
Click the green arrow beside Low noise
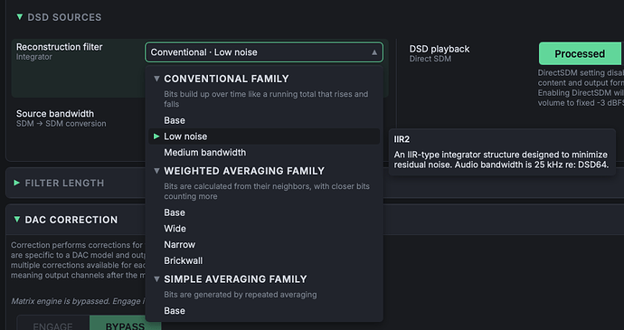click(x=156, y=137)
